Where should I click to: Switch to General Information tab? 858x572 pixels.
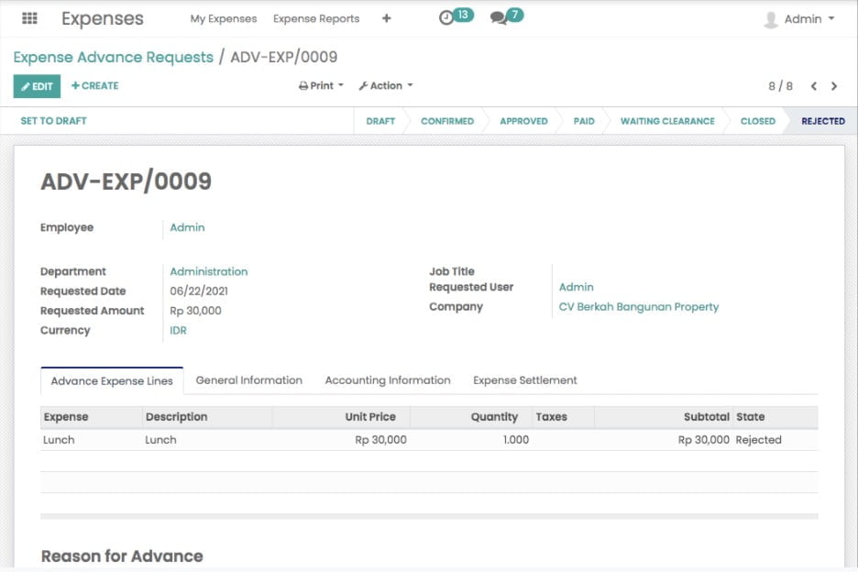[248, 380]
